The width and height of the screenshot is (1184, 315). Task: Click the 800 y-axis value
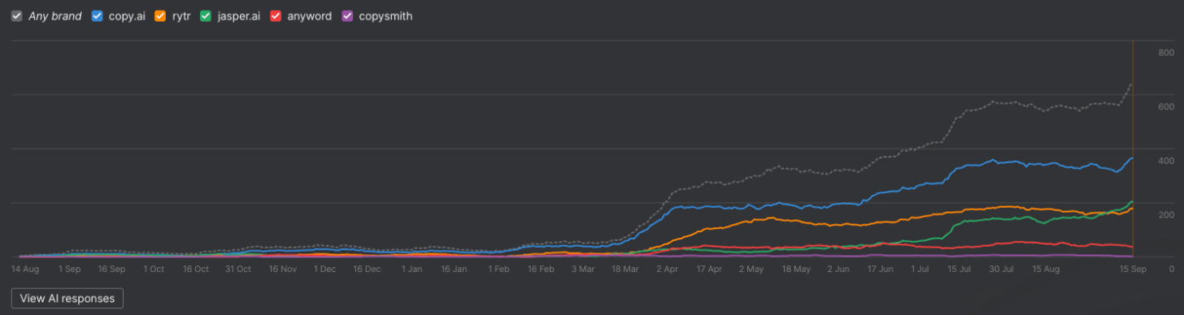1165,53
